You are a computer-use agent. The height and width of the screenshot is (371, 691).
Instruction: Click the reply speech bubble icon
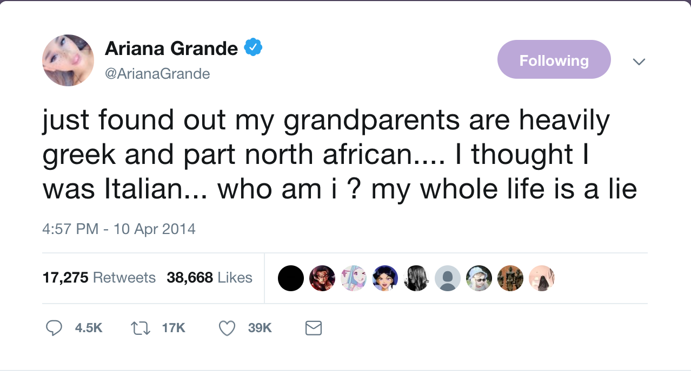(53, 328)
